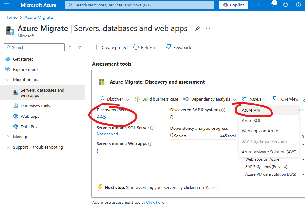Pin Azure Migrate to the dashboard
This screenshot has height=209, width=305.
pyautogui.click(x=197, y=28)
